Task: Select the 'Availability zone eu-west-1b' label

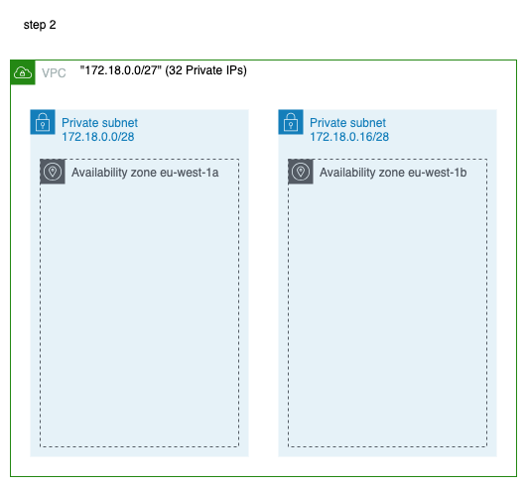Action: click(x=393, y=173)
